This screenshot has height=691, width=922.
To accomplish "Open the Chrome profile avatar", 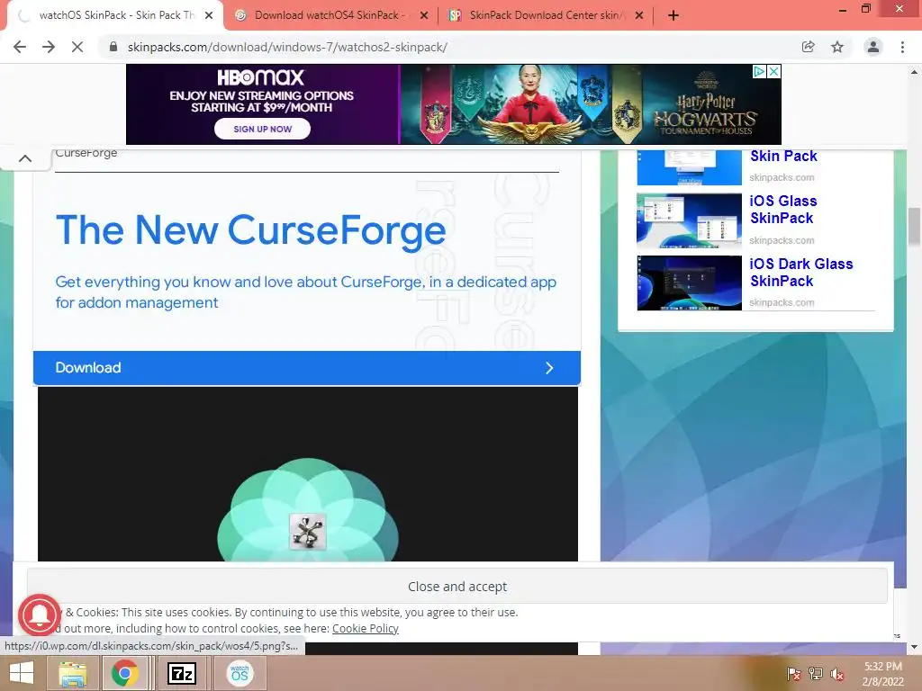I will (x=873, y=47).
